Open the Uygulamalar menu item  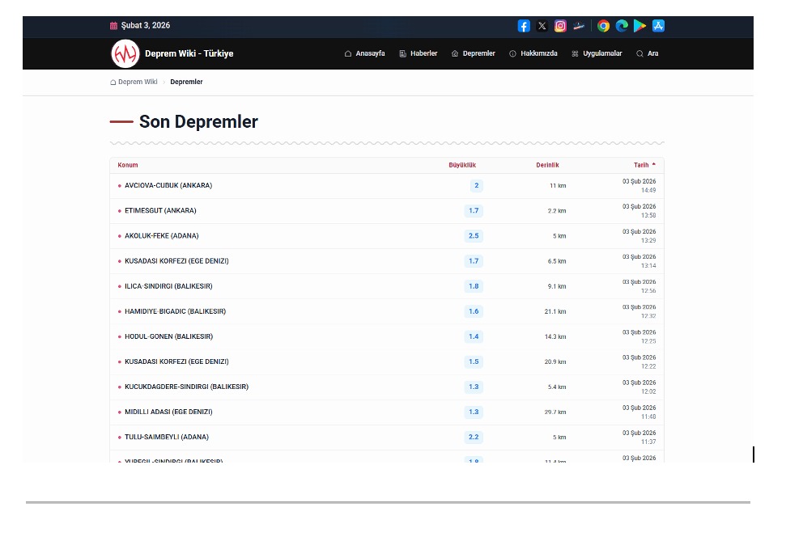[597, 54]
